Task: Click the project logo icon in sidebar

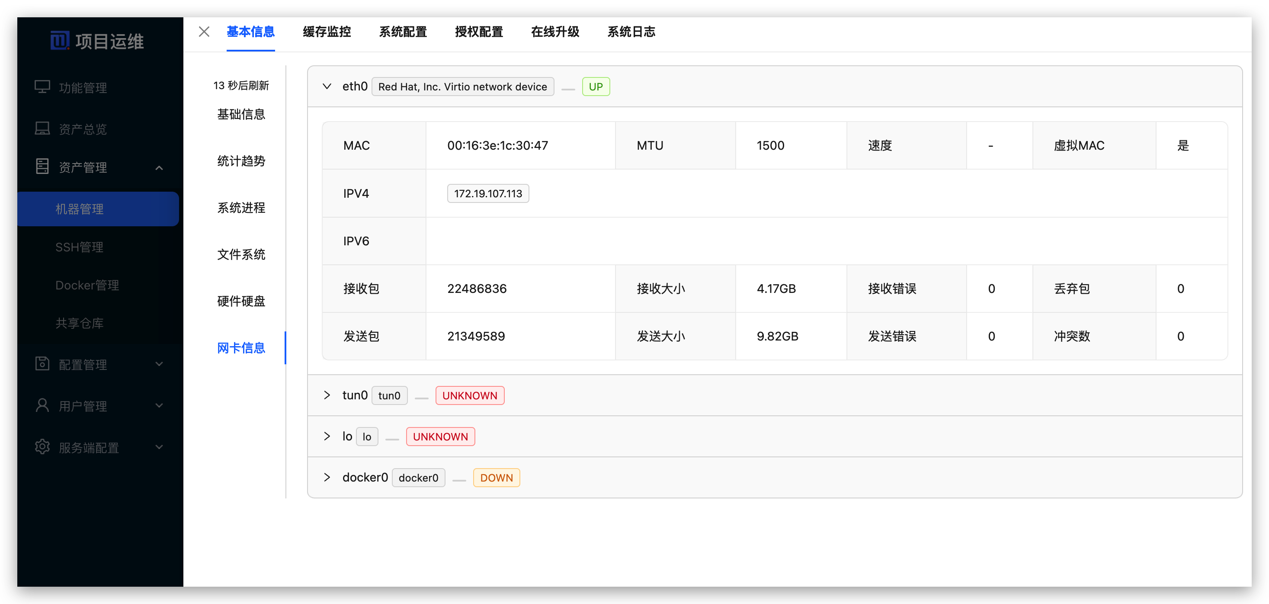Action: pyautogui.click(x=60, y=40)
